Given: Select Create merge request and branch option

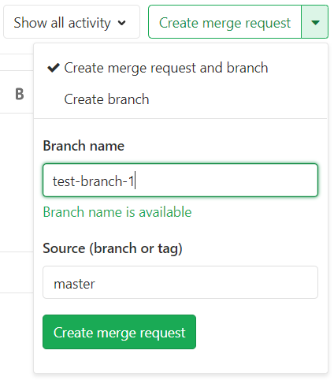Looking at the screenshot, I should coord(166,68).
